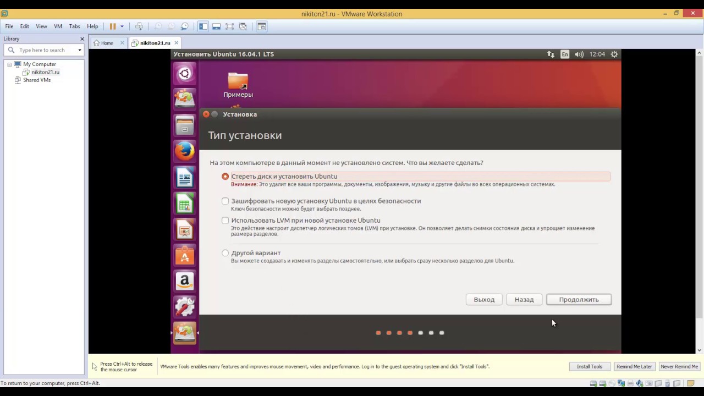This screenshot has width=704, height=396.
Task: Click the Install Tools button
Action: tap(589, 366)
